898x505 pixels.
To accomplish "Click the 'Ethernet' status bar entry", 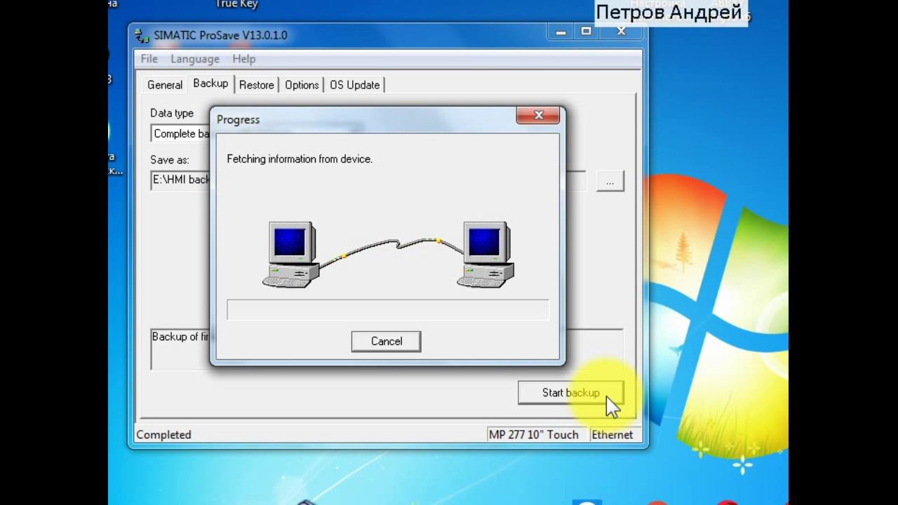I will click(x=612, y=435).
